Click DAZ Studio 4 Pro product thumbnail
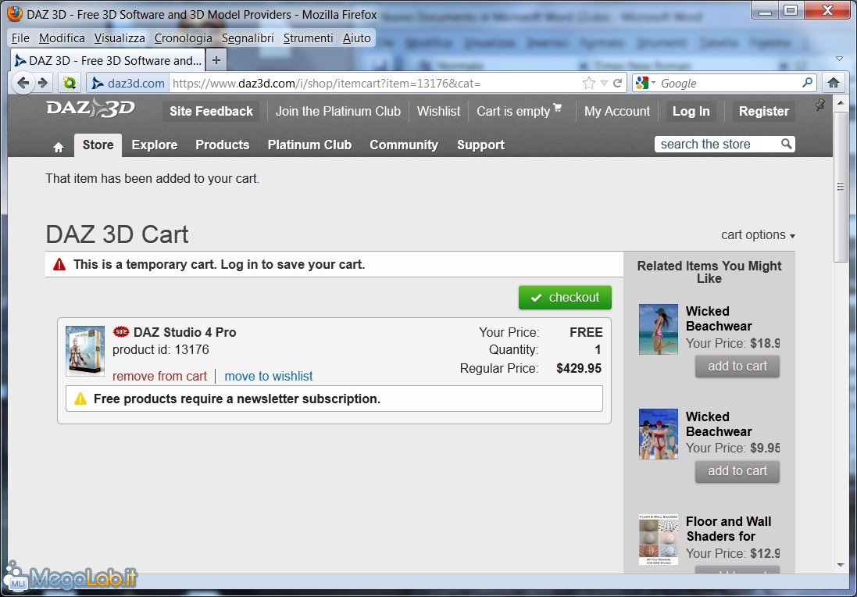This screenshot has width=857, height=597. point(84,351)
